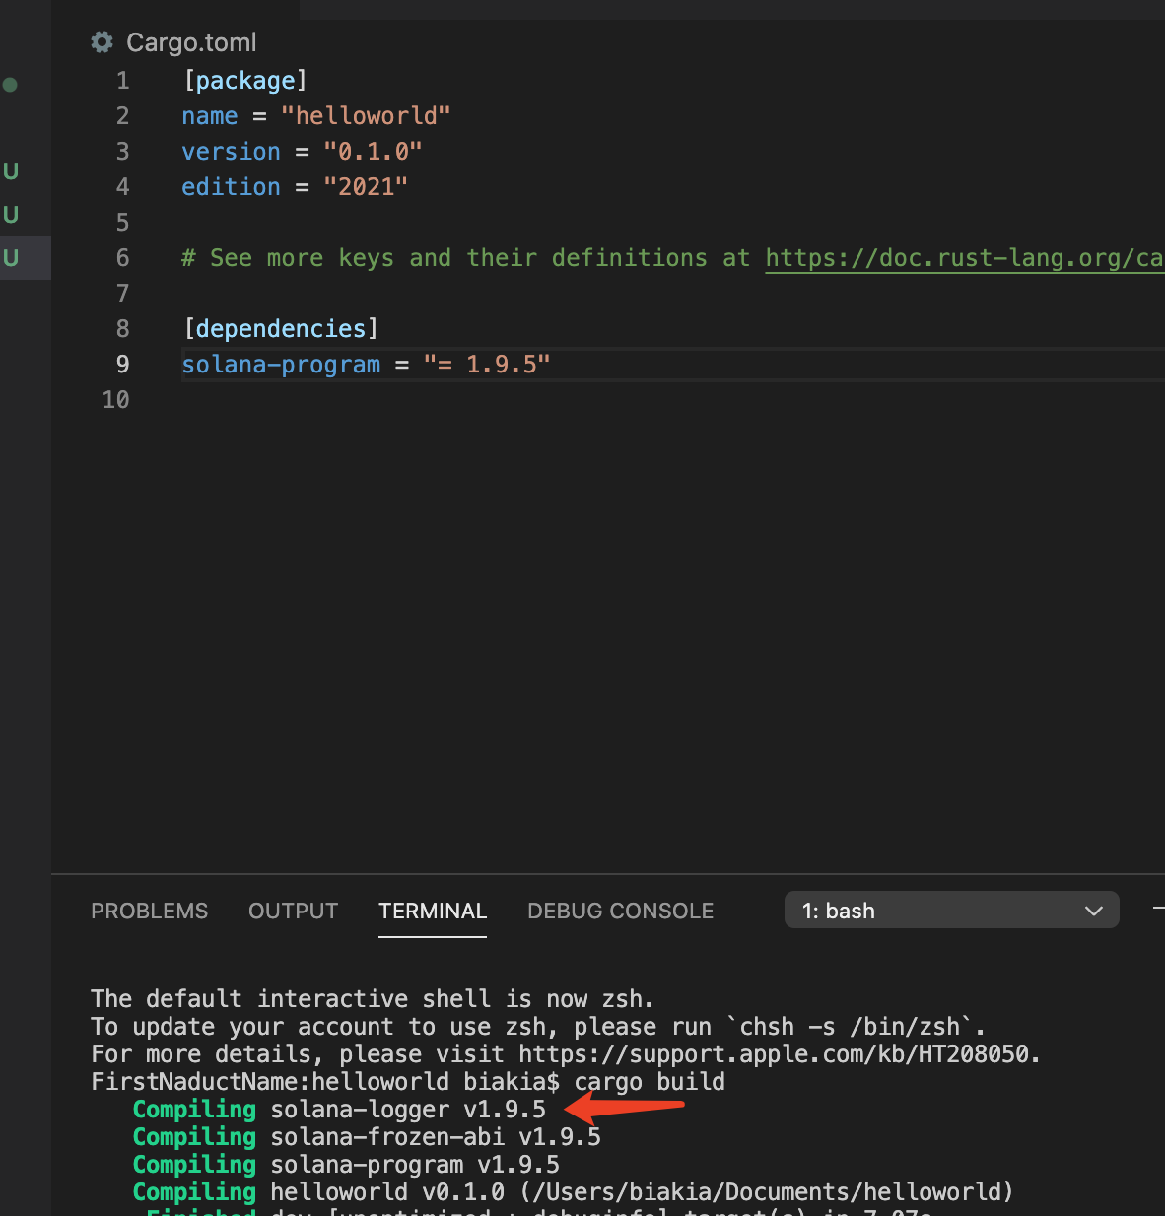Click line number 10 in the gutter
This screenshot has height=1216, width=1165.
click(115, 400)
